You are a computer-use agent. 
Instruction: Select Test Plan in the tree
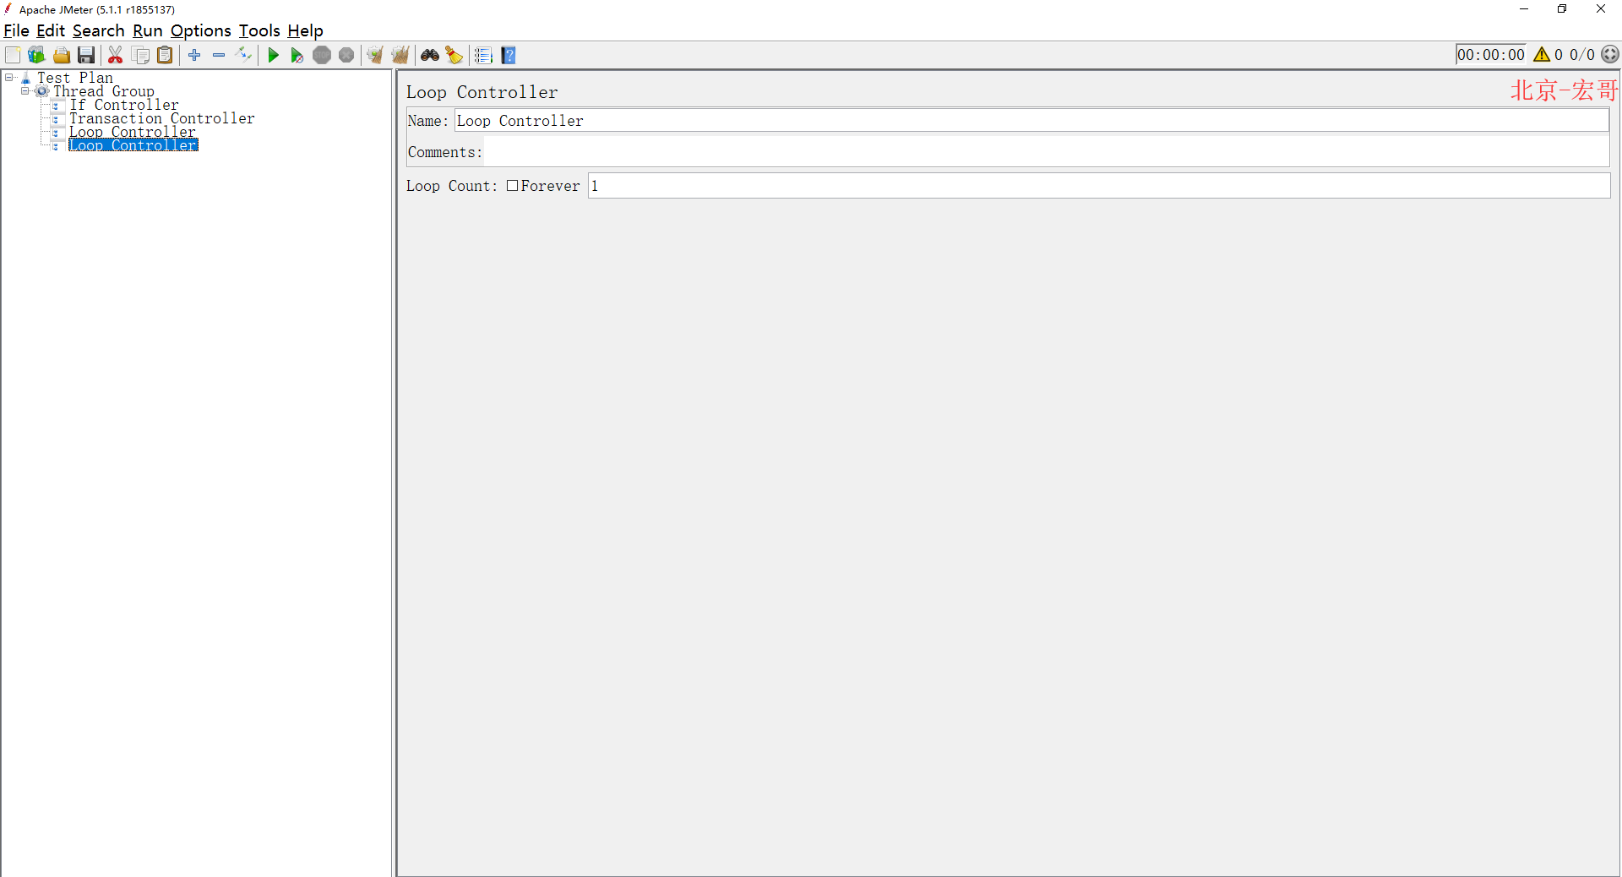75,78
